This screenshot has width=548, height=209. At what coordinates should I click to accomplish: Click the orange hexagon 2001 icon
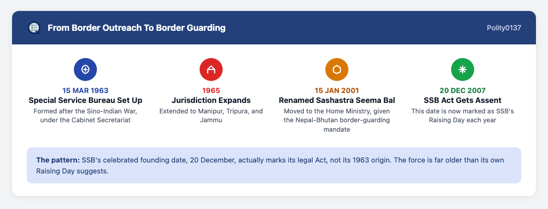337,69
